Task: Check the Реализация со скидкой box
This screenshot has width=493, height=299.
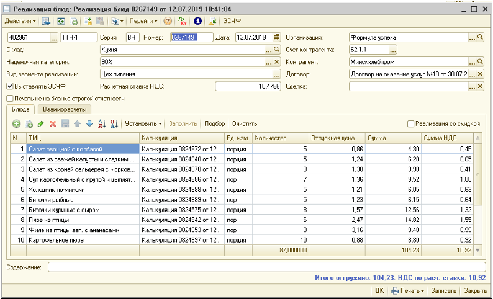Action: pos(410,124)
